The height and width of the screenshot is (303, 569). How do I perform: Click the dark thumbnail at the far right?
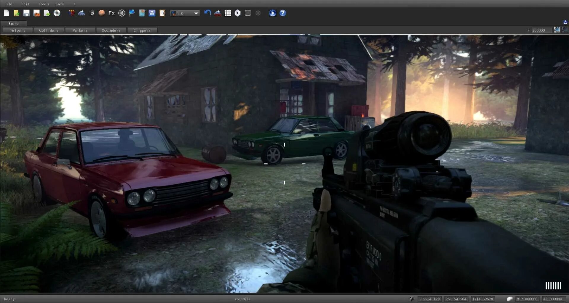pyautogui.click(x=565, y=30)
